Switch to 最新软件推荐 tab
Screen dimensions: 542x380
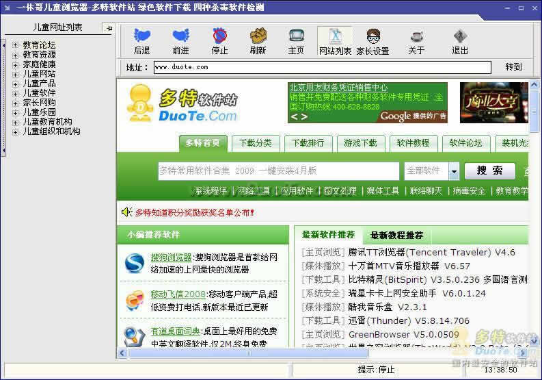328,235
